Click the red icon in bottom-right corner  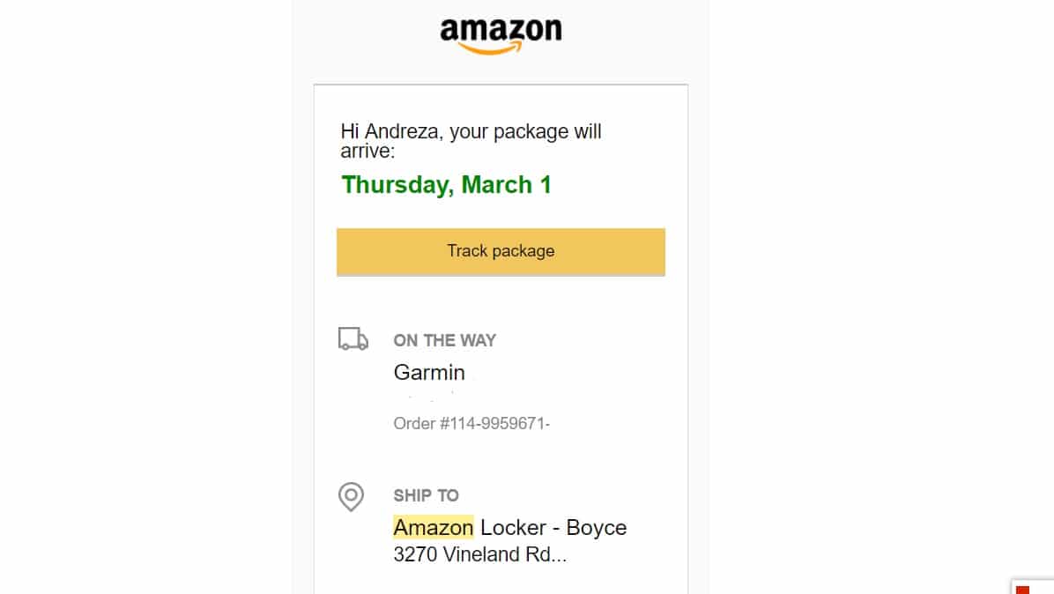pos(1023,589)
